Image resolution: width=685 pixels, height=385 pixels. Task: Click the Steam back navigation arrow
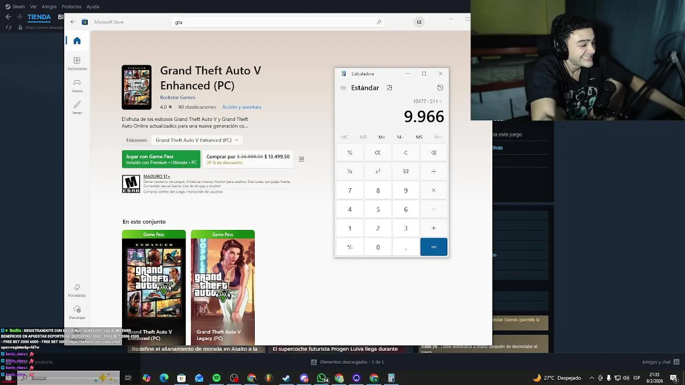[8, 17]
